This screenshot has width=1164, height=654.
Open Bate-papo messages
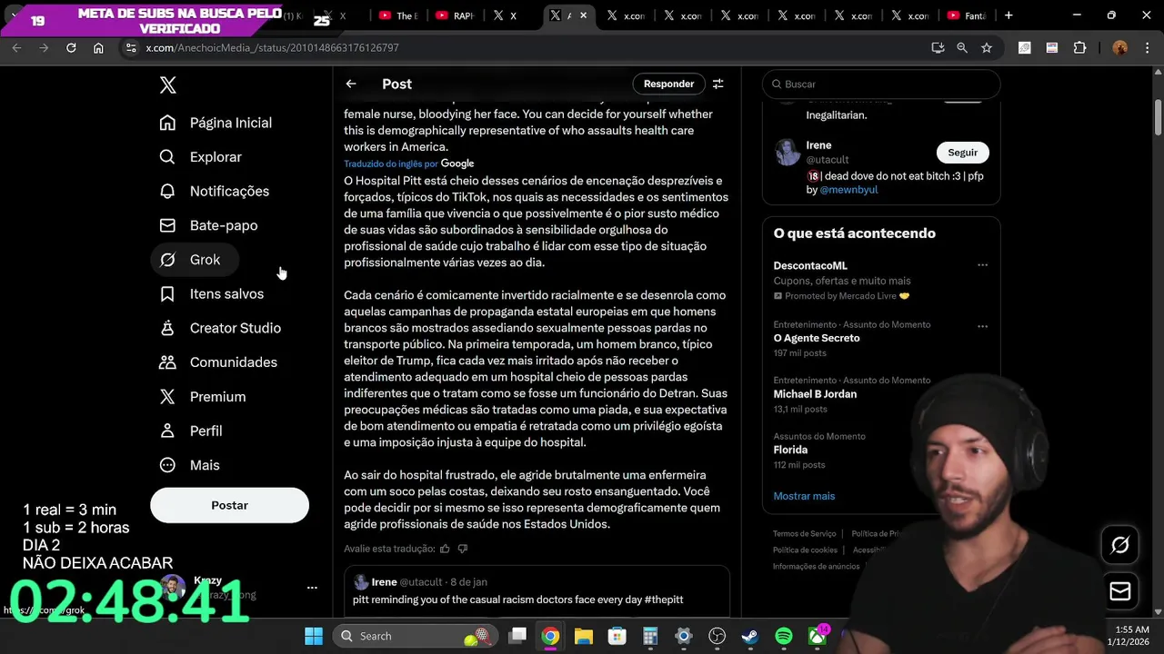pyautogui.click(x=209, y=225)
